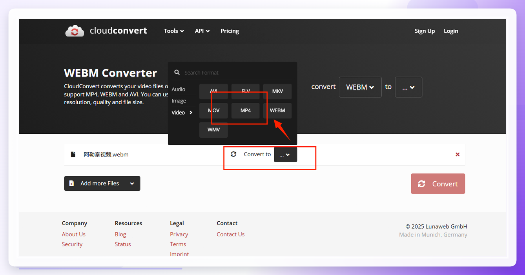Open the Tools menu
Screen dimensions: 525x275
(174, 31)
